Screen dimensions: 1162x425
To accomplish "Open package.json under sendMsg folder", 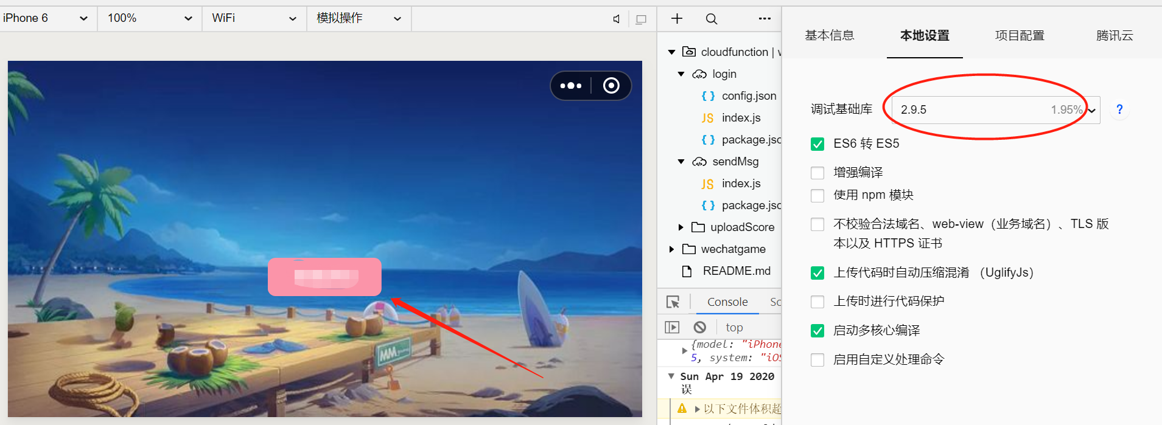I will pos(751,206).
